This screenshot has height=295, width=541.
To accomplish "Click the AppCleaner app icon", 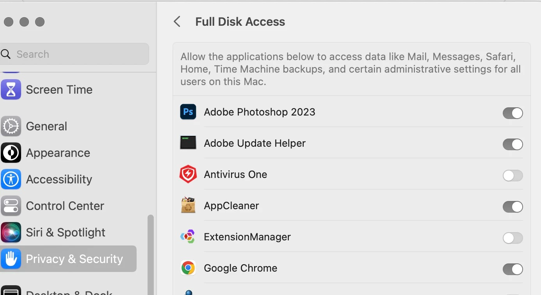I will pos(188,205).
